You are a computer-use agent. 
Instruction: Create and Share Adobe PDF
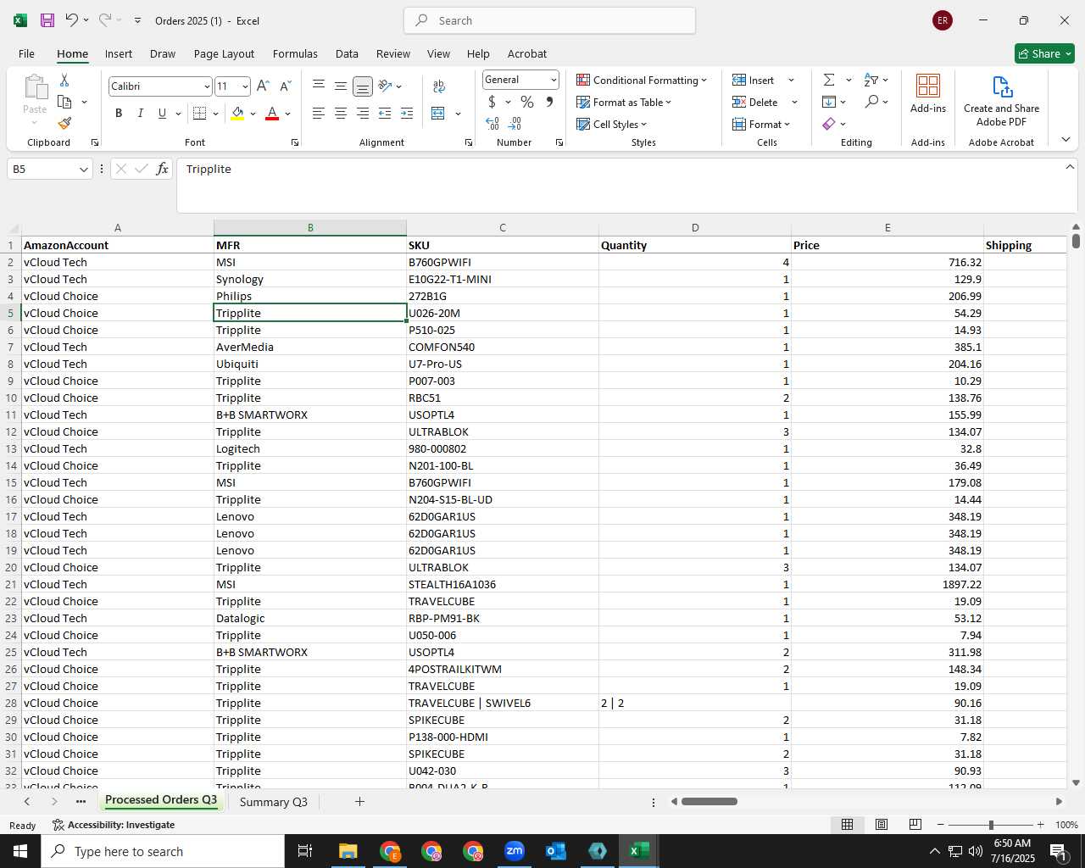(1001, 102)
